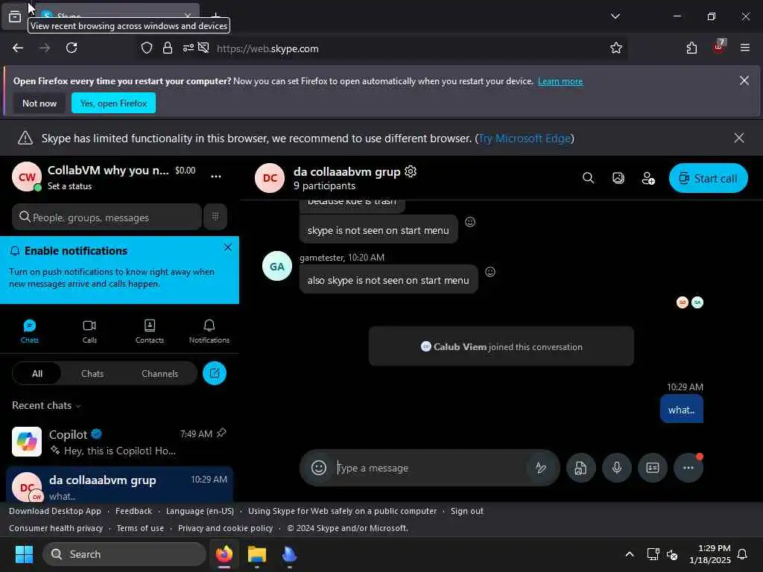Click the DC group avatar in chat header

(x=270, y=178)
